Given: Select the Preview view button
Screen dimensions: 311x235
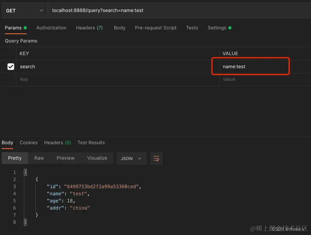Looking at the screenshot, I should [66, 158].
